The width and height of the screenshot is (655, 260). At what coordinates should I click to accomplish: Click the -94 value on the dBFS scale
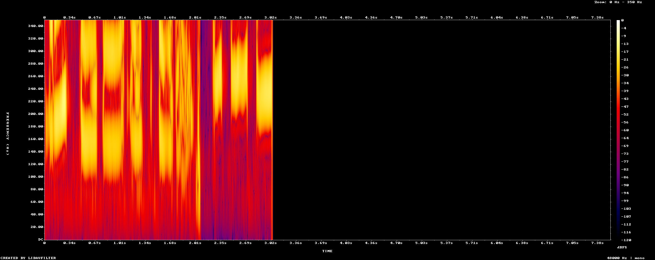tap(625, 193)
